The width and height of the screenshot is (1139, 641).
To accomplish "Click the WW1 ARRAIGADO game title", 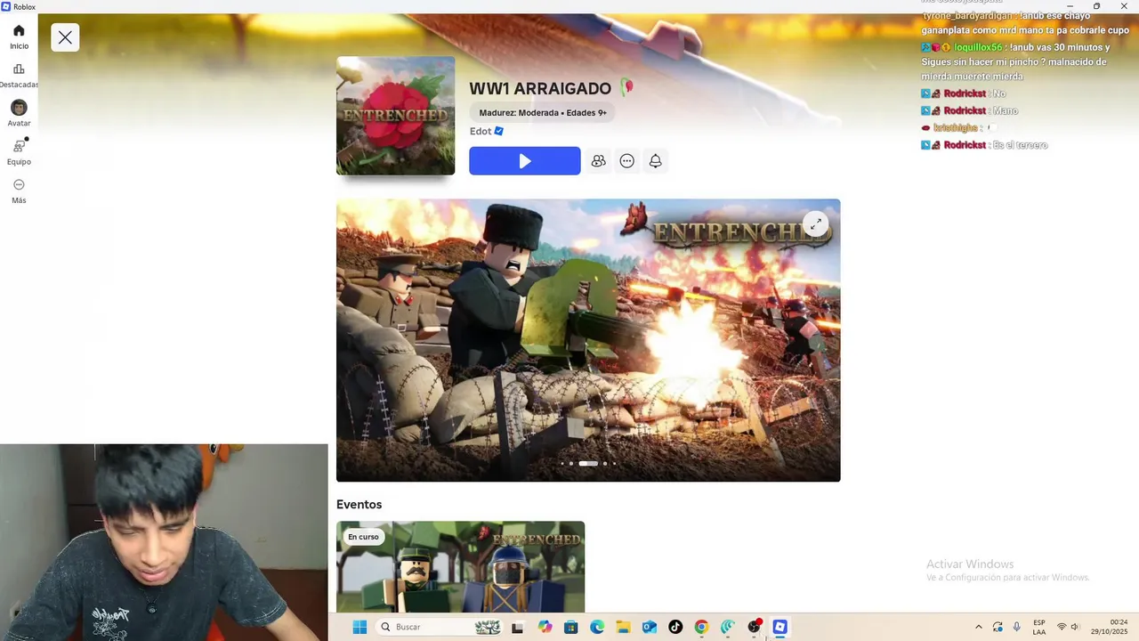I will (x=540, y=88).
